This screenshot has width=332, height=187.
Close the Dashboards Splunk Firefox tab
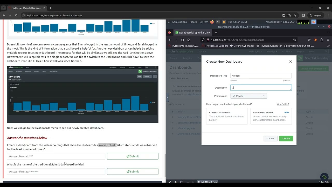(x=209, y=32)
